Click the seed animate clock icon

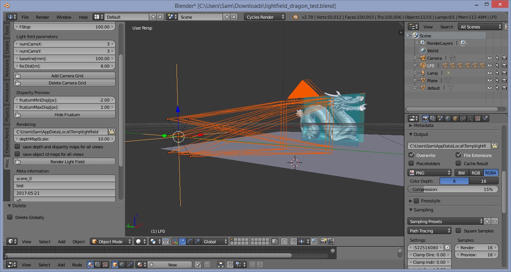447,247
